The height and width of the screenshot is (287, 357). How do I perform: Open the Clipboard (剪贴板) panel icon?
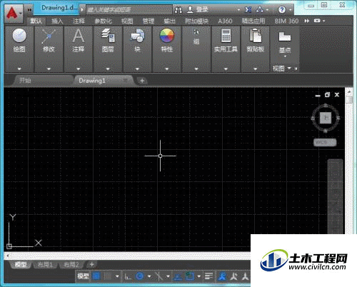(x=255, y=36)
